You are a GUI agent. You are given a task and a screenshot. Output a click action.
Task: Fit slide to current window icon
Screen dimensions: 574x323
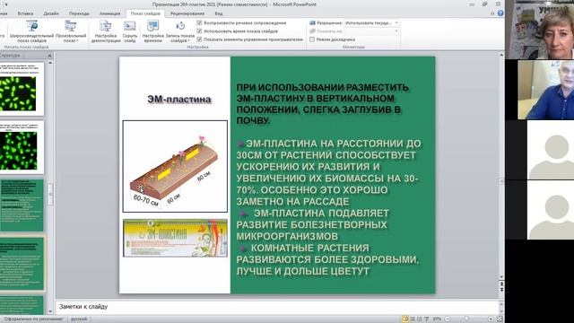pos(500,319)
